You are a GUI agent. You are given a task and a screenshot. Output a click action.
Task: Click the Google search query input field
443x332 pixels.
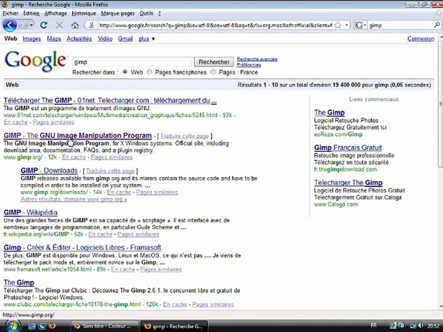132,62
